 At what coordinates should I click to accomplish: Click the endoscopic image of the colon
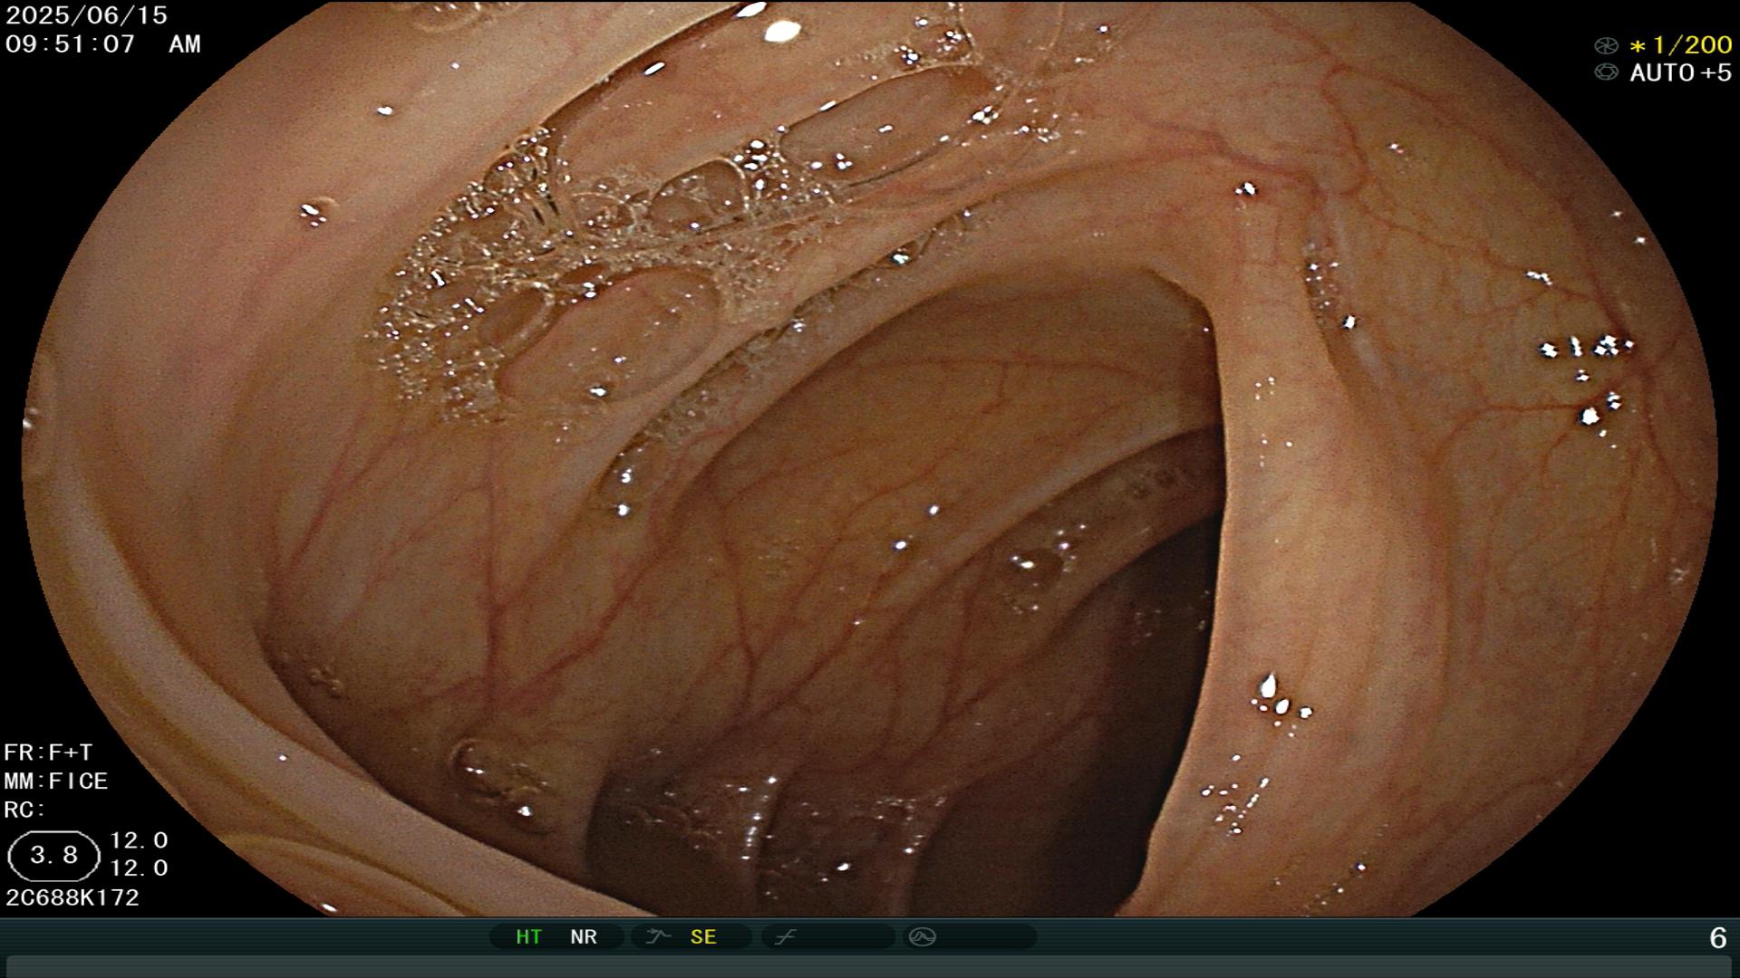pyautogui.click(x=870, y=458)
